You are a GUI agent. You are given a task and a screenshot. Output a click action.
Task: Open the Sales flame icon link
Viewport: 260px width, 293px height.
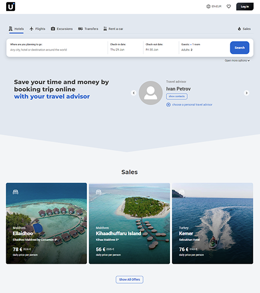click(x=239, y=29)
